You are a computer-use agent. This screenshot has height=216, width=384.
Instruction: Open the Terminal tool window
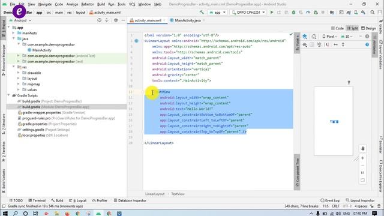[37, 200]
